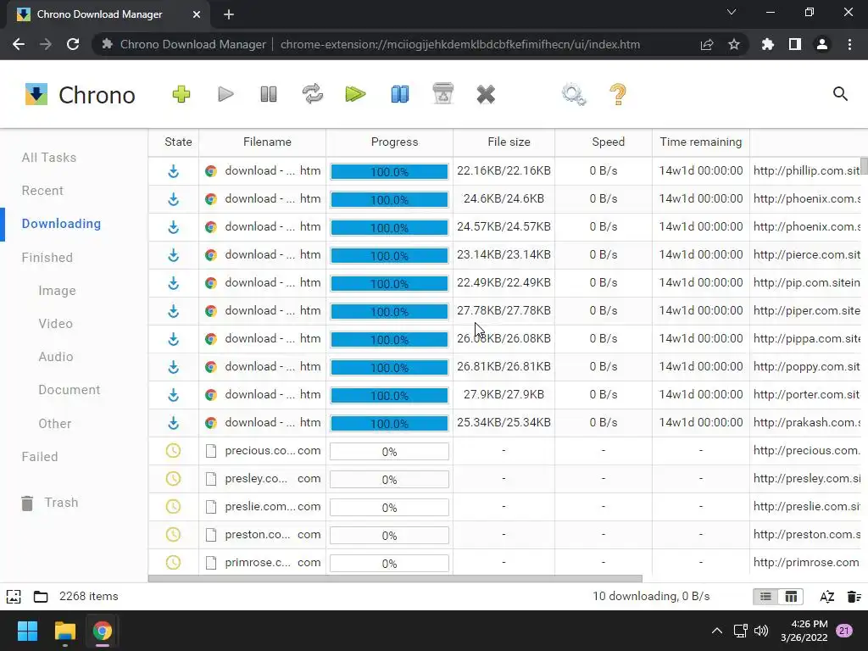This screenshot has height=651, width=868.
Task: Expand the Windows system tray chevron
Action: coord(717,631)
